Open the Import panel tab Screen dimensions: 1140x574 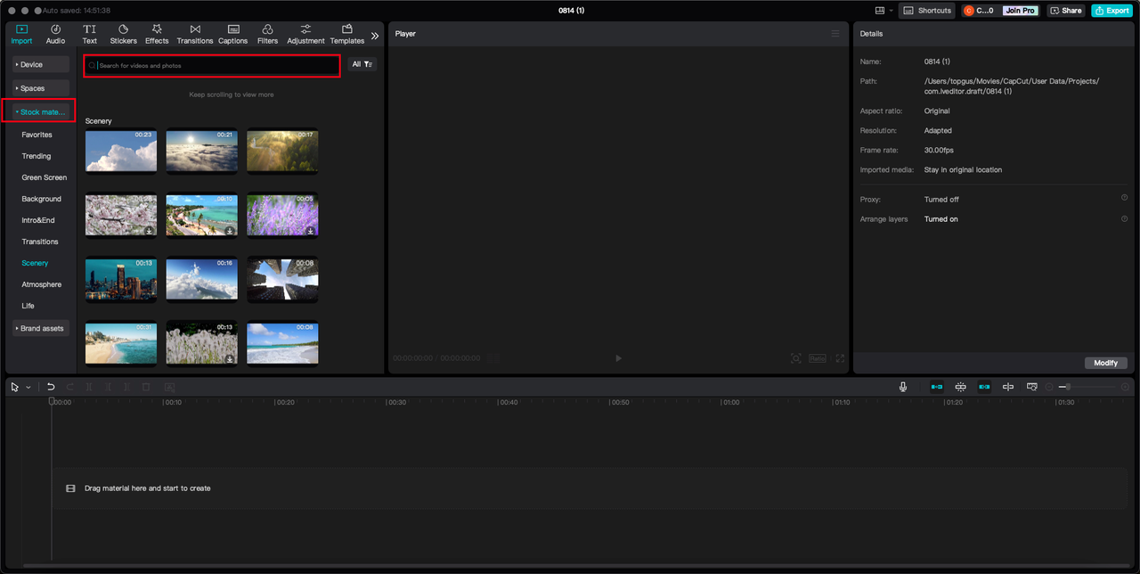coord(21,34)
